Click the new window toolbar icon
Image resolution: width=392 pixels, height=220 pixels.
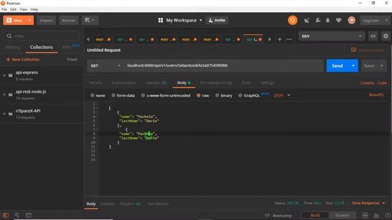coord(90,20)
